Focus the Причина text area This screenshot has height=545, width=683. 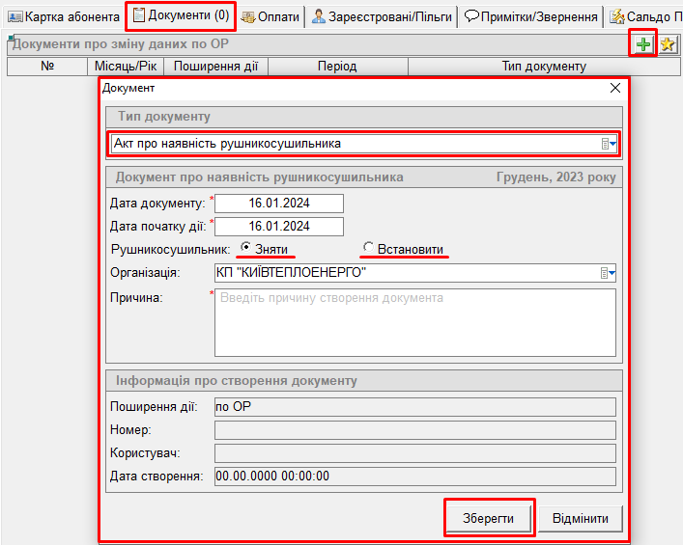tap(415, 323)
